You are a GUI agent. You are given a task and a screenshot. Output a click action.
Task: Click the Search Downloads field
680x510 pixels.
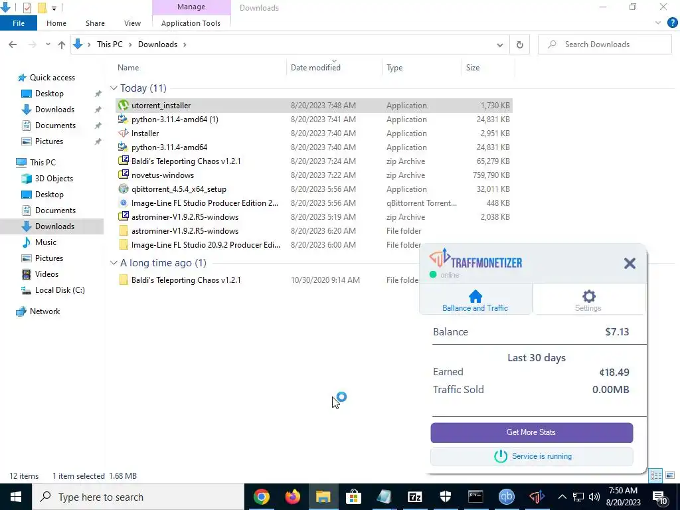click(x=605, y=44)
